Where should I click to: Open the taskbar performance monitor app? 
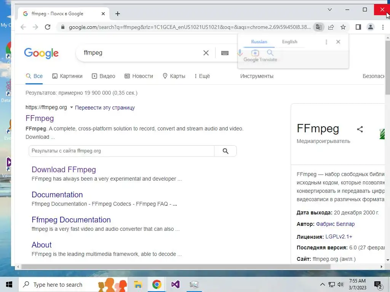tap(194, 284)
